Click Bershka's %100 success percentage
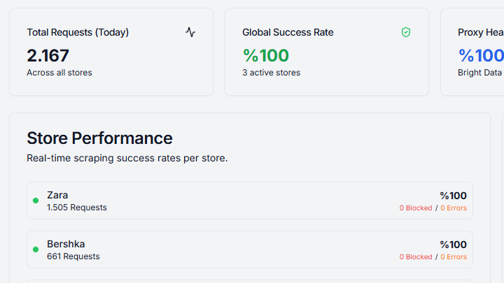 pos(453,245)
